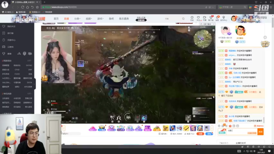
Task: Collapse the left sidebar with edge handle
Action: pos(35,84)
